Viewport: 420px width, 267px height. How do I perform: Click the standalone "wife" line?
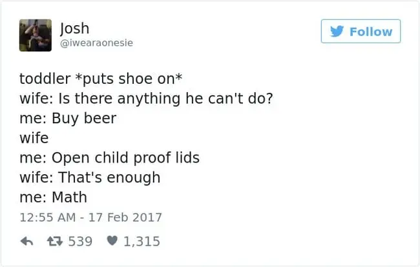34,138
